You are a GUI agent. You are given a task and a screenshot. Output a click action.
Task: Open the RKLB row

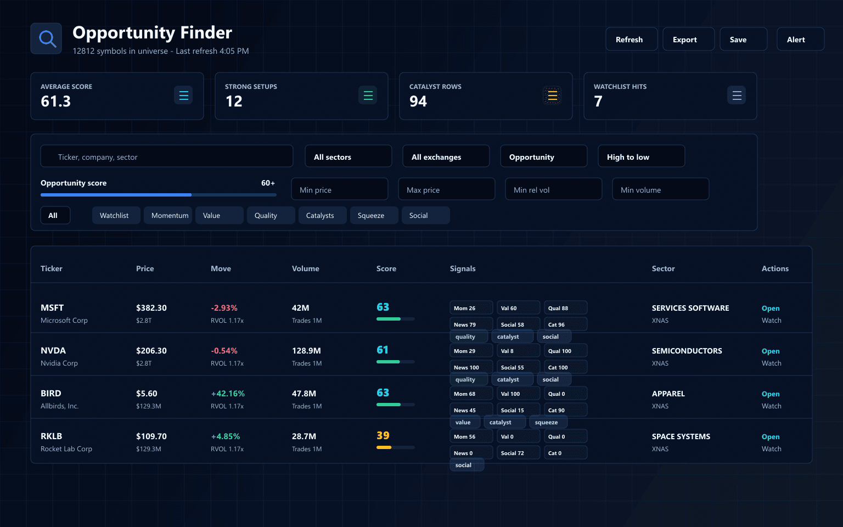coord(771,437)
